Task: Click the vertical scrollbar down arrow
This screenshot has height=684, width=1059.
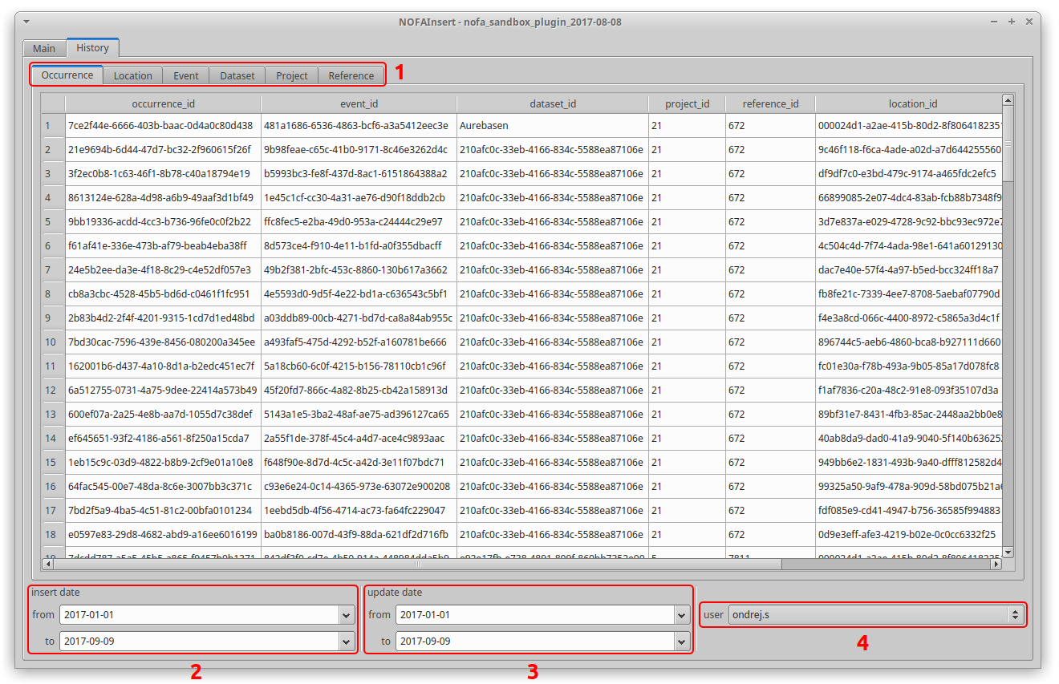Action: [1008, 552]
